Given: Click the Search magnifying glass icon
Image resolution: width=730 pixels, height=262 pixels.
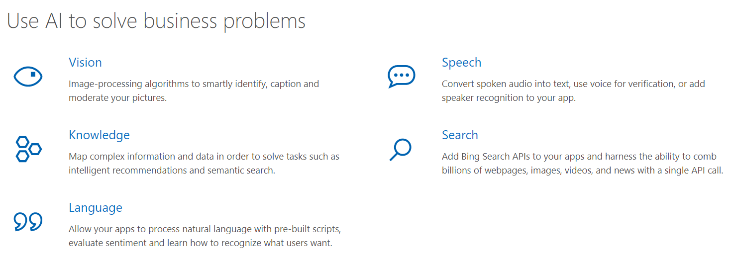Looking at the screenshot, I should pos(400,150).
